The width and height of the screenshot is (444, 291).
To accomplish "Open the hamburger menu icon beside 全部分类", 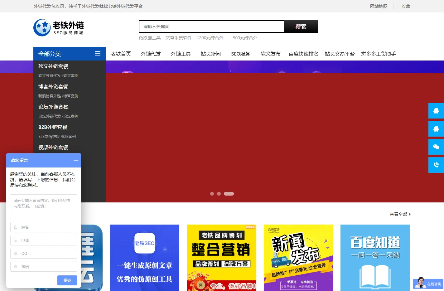I will point(98,54).
